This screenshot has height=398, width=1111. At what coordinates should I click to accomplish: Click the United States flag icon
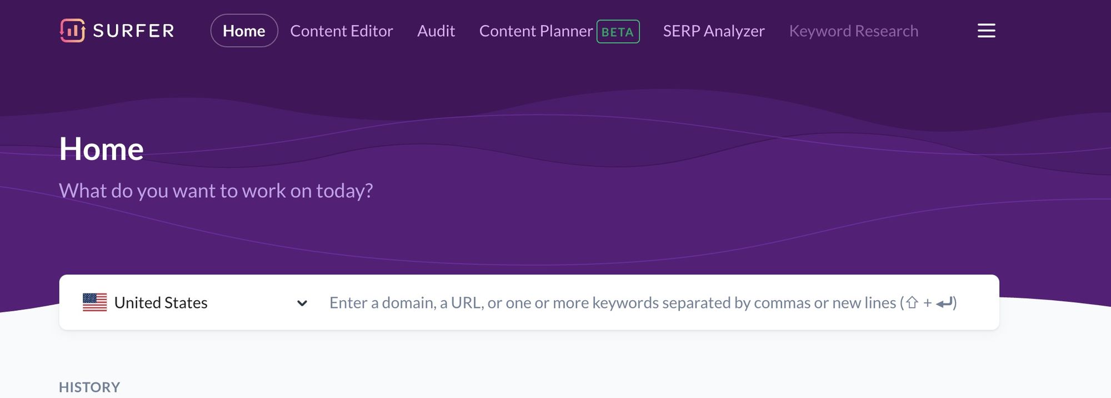tap(94, 302)
